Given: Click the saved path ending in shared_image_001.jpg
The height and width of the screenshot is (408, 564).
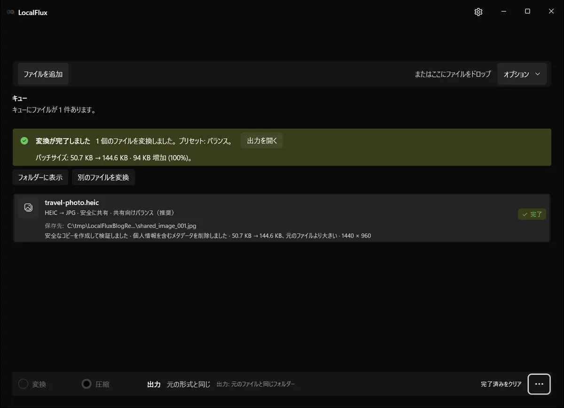Looking at the screenshot, I should pos(132,226).
